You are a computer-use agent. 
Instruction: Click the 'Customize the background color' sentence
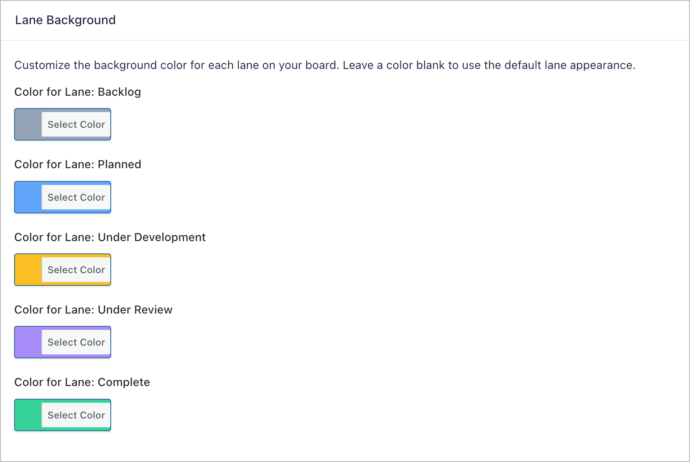pyautogui.click(x=176, y=65)
